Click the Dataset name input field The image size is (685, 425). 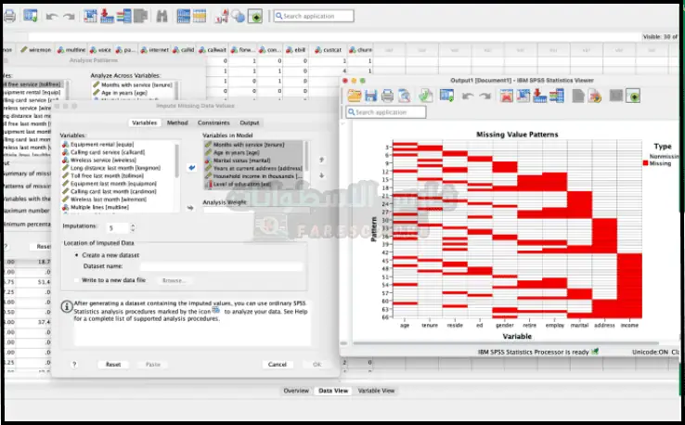pyautogui.click(x=221, y=266)
